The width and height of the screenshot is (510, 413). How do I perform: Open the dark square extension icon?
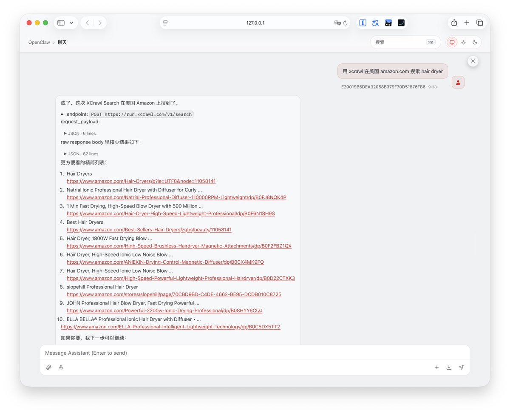coord(401,23)
